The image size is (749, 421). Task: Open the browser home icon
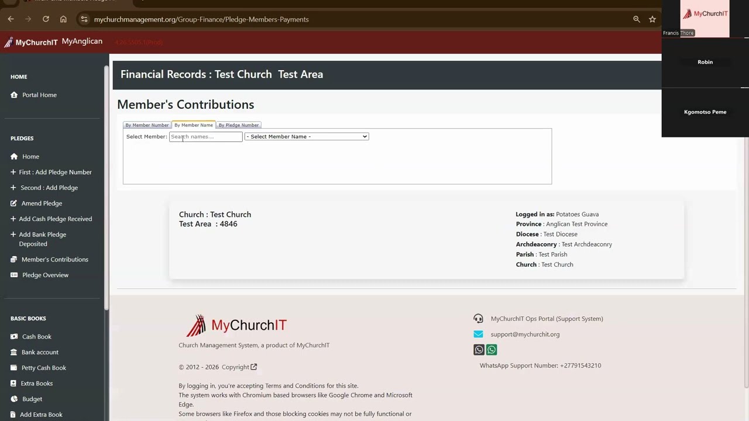click(x=63, y=19)
